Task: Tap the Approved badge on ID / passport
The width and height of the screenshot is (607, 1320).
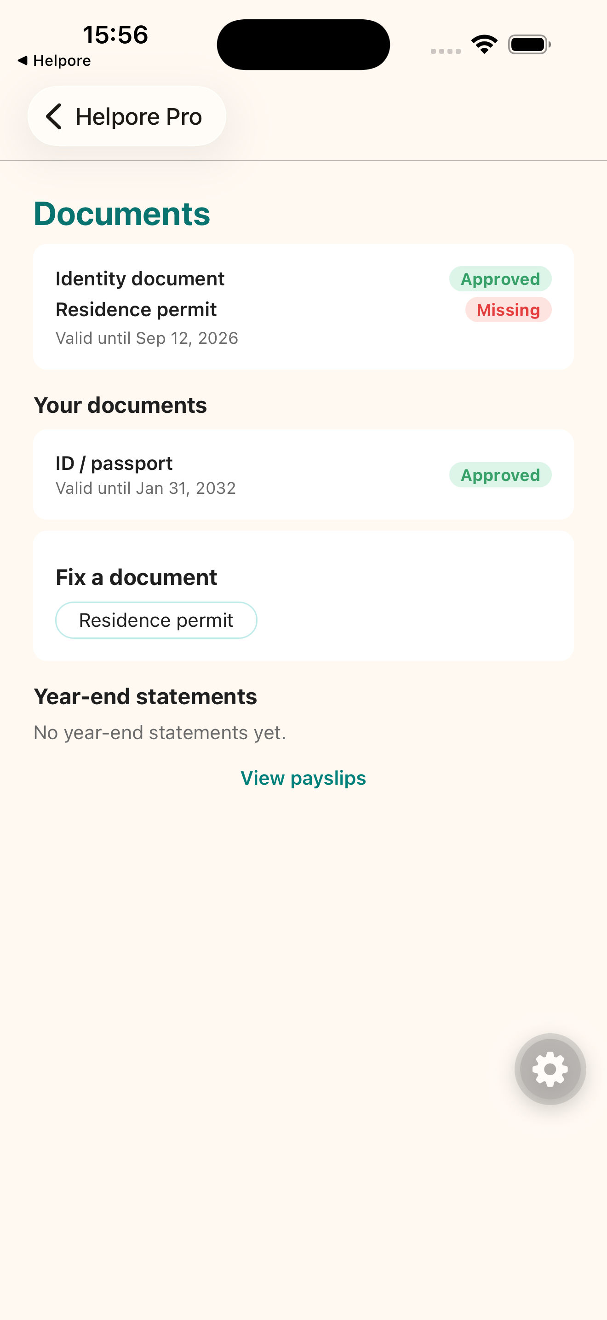Action: [x=500, y=475]
